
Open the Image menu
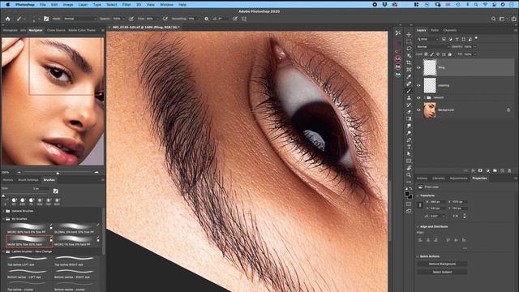68,5
